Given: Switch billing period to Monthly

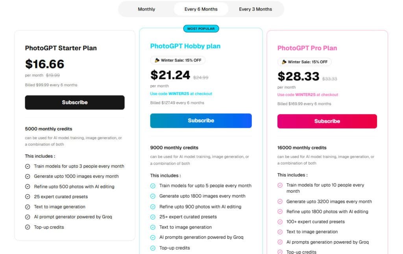Looking at the screenshot, I should (x=146, y=9).
